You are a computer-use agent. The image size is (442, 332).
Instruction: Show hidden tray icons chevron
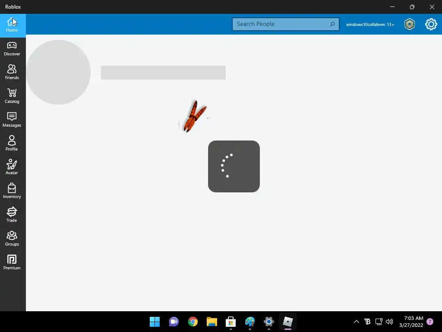point(356,322)
